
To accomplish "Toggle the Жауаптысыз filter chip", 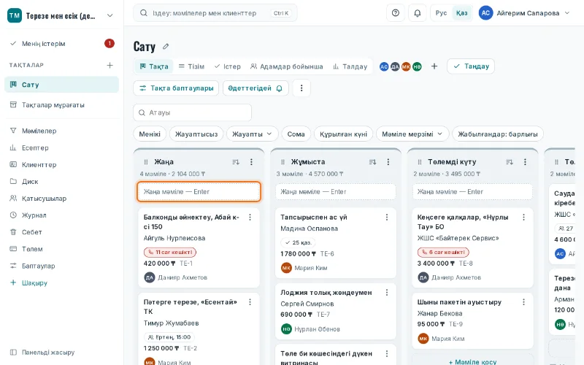I will tap(196, 134).
